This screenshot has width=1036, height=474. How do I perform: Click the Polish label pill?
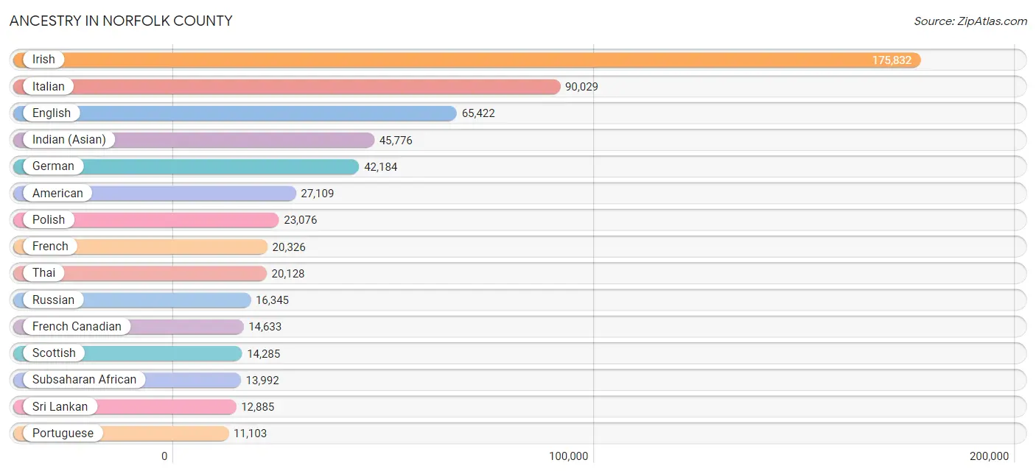[49, 219]
